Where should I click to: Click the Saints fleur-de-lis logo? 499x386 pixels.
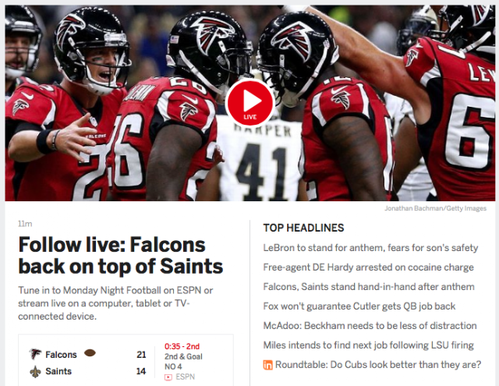point(35,371)
